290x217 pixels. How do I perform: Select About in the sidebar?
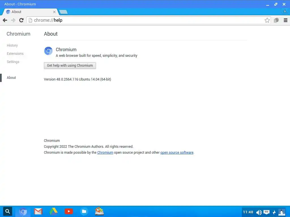[11, 78]
